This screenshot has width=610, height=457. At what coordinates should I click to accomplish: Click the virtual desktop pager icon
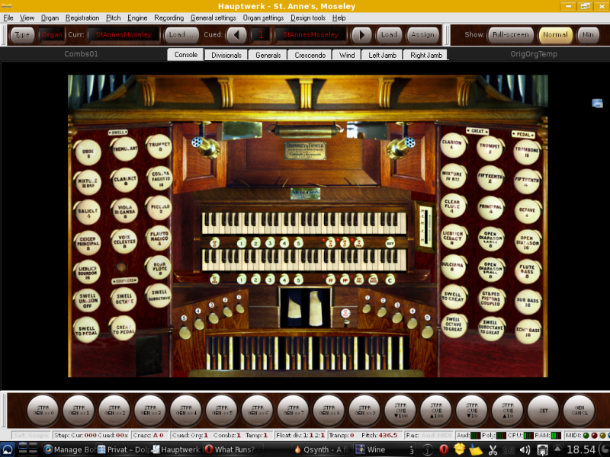(28, 449)
